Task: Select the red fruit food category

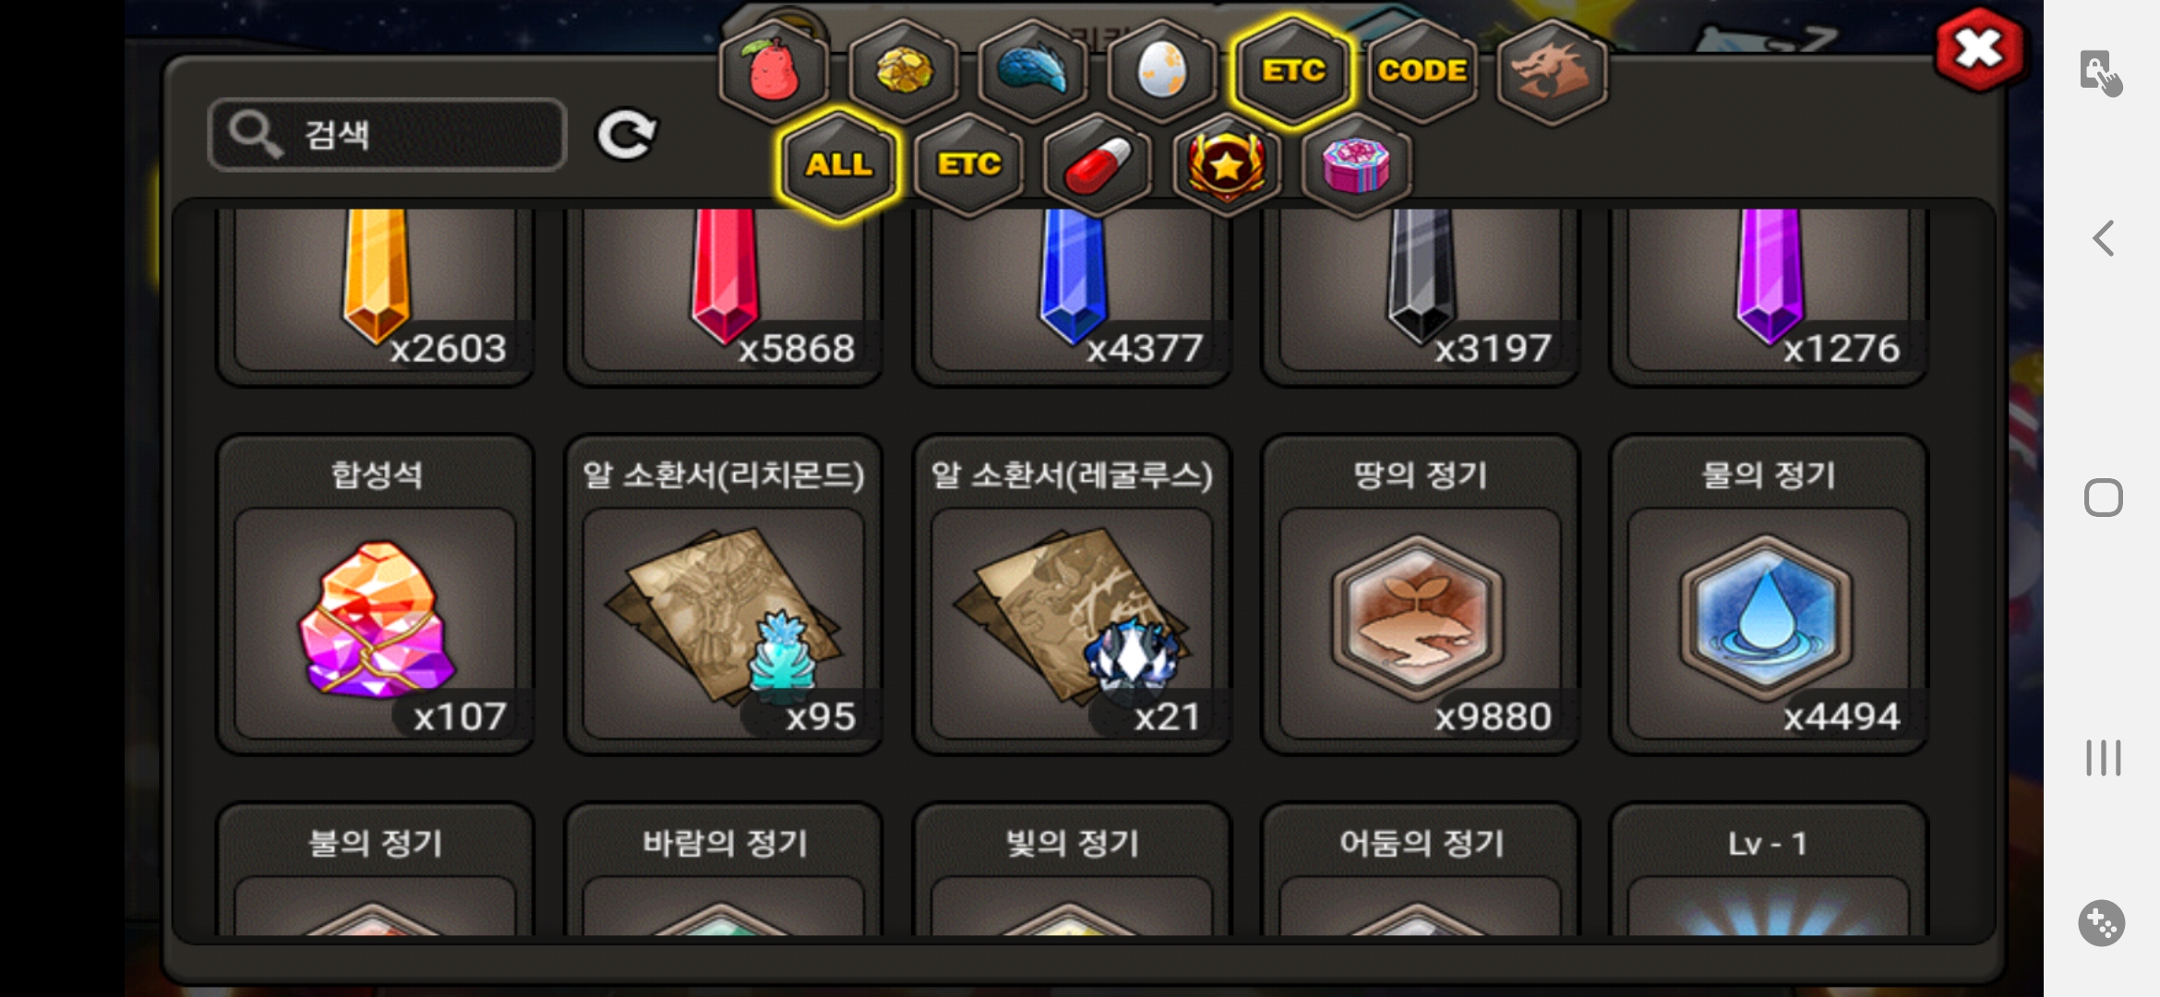Action: (x=774, y=70)
